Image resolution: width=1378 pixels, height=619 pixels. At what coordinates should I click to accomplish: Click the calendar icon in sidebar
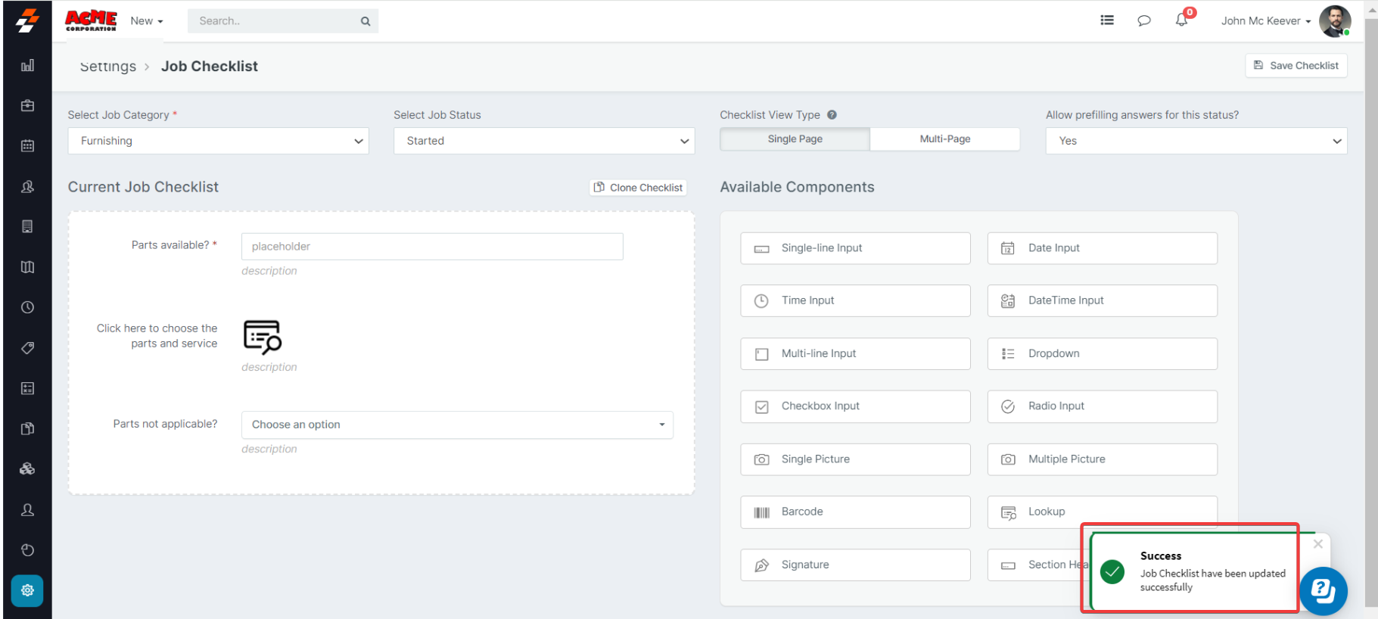(27, 146)
